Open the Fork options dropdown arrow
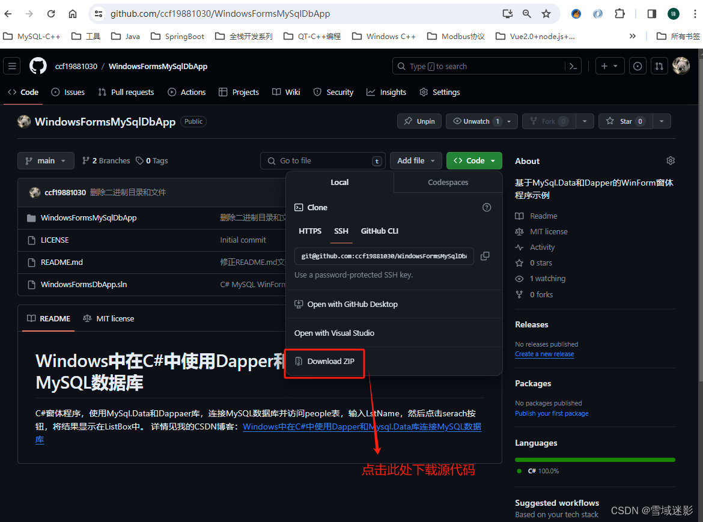 (584, 121)
